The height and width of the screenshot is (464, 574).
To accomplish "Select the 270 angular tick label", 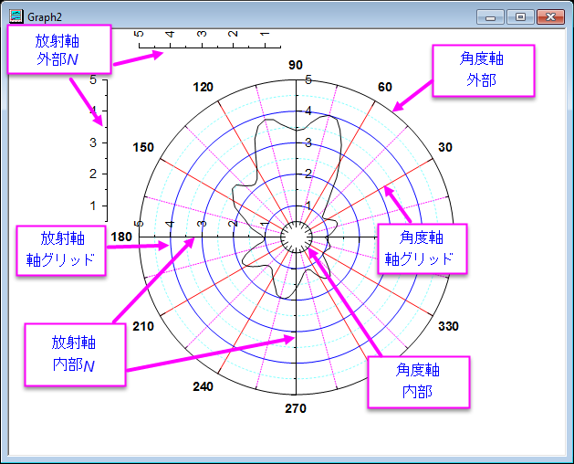I will click(x=296, y=408).
